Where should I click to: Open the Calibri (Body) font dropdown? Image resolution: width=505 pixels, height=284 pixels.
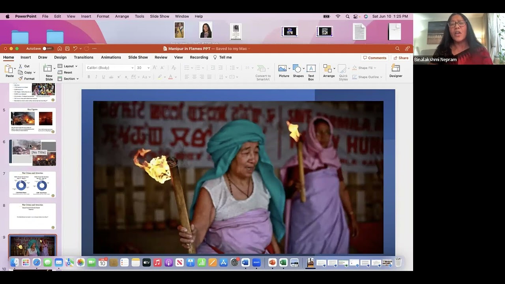[132, 68]
